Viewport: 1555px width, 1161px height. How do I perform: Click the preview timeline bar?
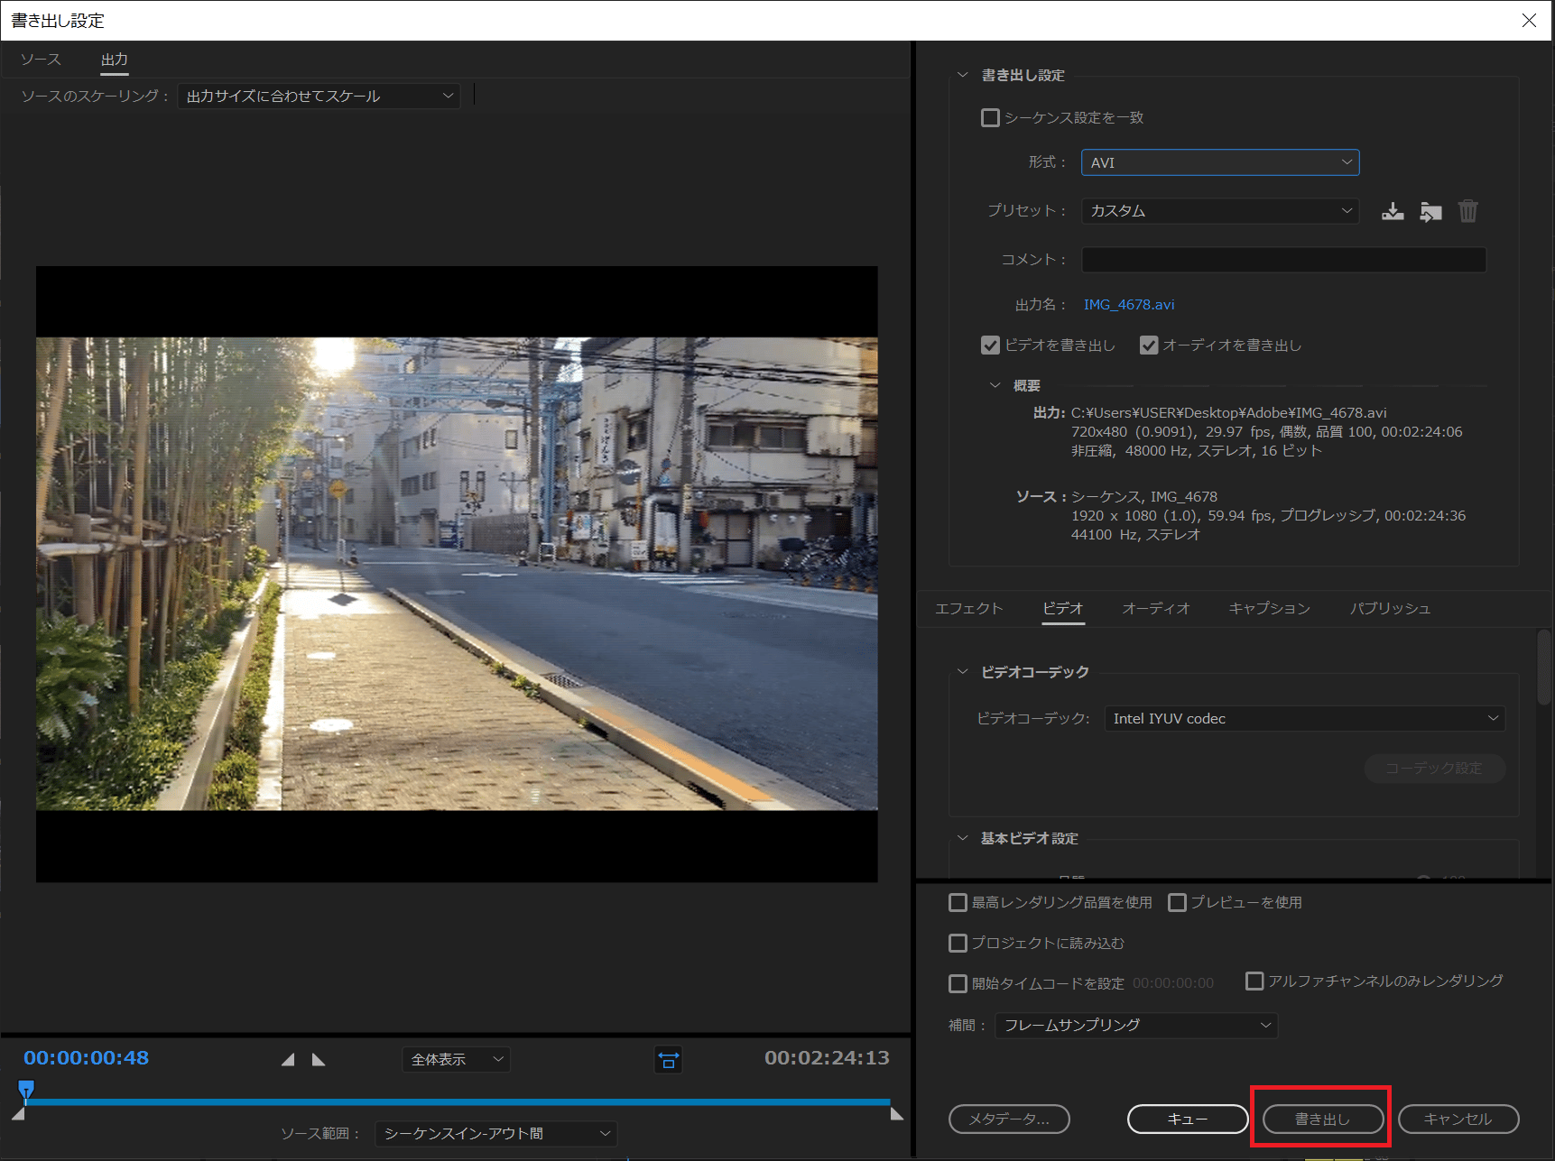[x=458, y=1102]
